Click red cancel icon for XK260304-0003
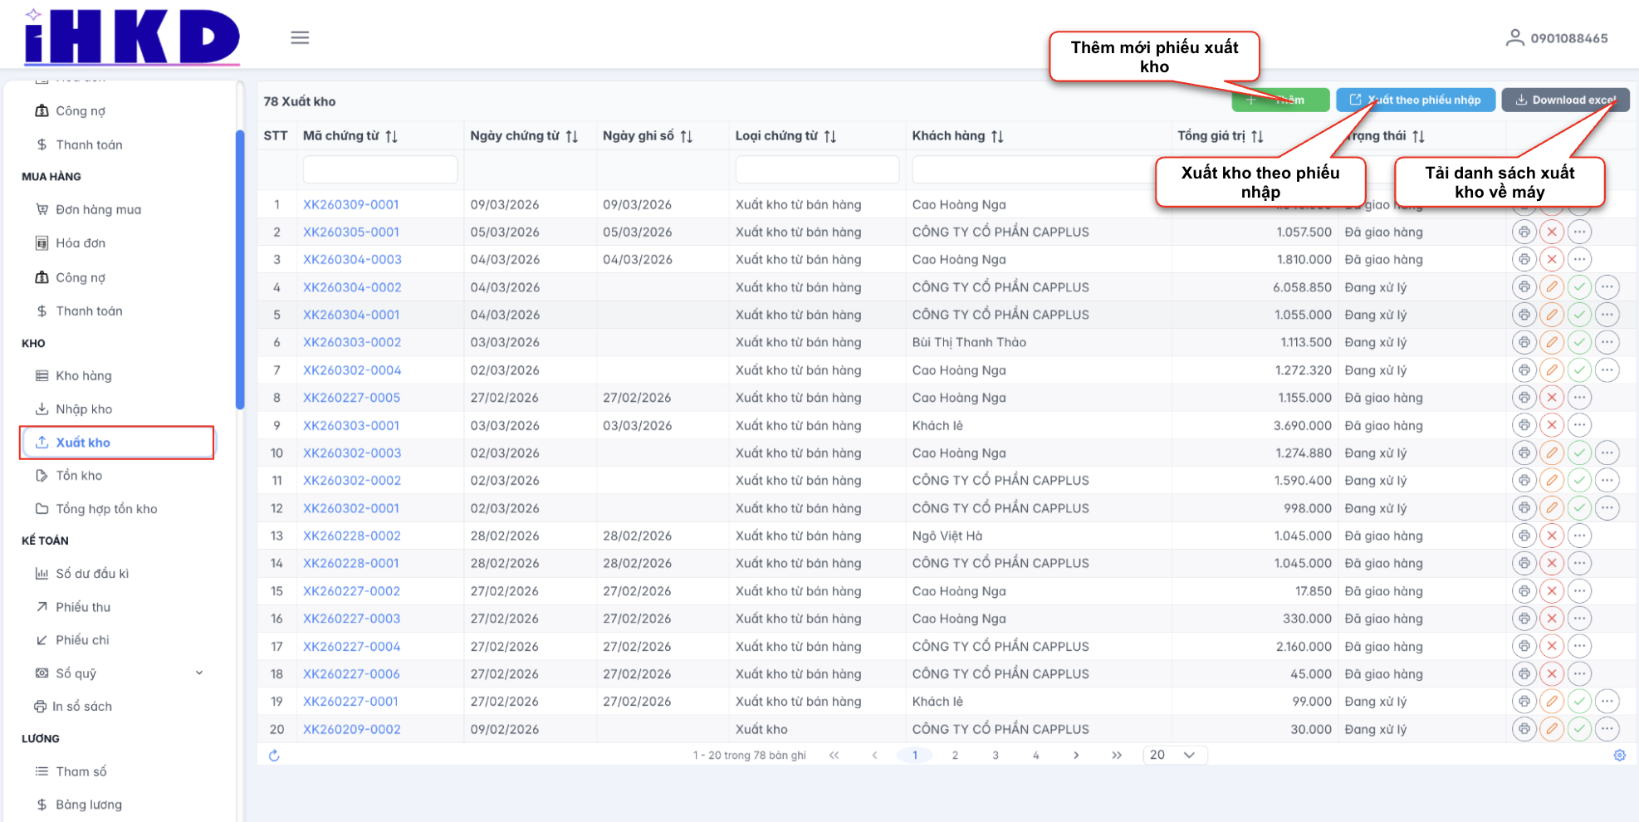The width and height of the screenshot is (1639, 822). coord(1551,259)
